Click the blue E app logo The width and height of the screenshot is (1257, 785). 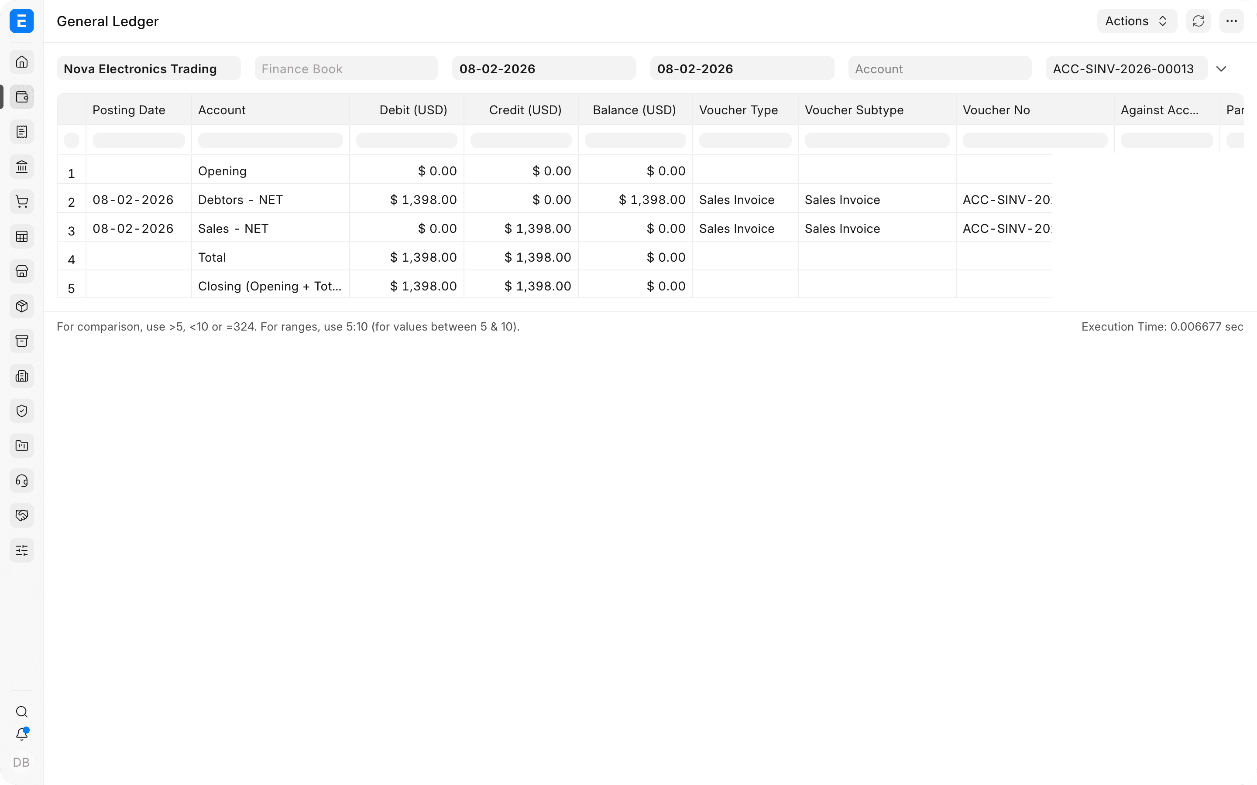click(x=22, y=21)
